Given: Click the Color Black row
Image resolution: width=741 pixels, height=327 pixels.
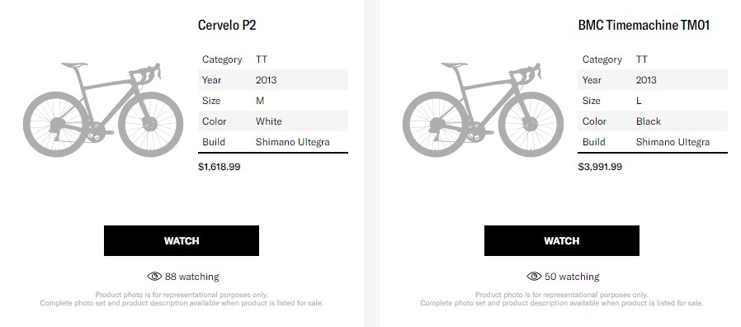Looking at the screenshot, I should (653, 121).
